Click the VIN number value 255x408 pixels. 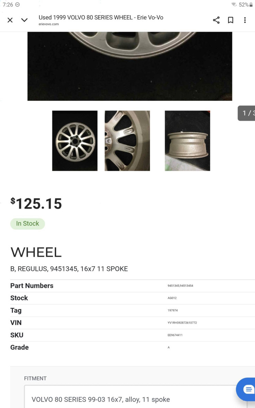(182, 323)
